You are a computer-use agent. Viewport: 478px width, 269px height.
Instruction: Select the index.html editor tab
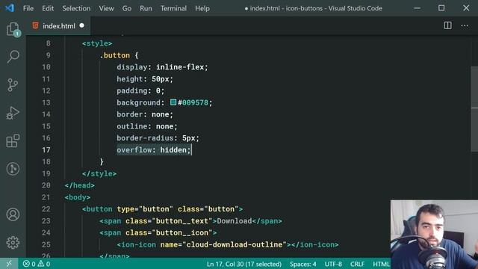click(x=58, y=26)
